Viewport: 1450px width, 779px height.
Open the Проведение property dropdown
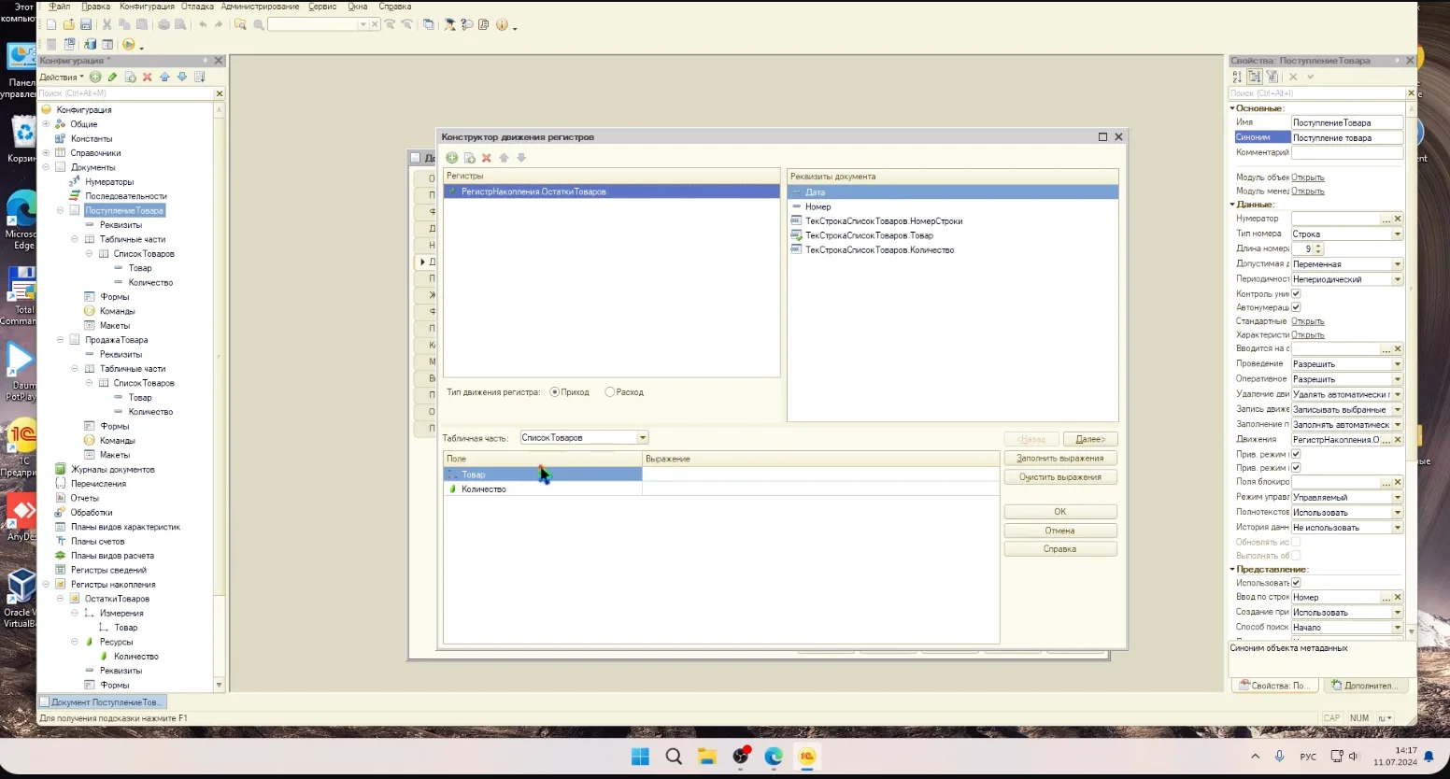click(x=1398, y=364)
